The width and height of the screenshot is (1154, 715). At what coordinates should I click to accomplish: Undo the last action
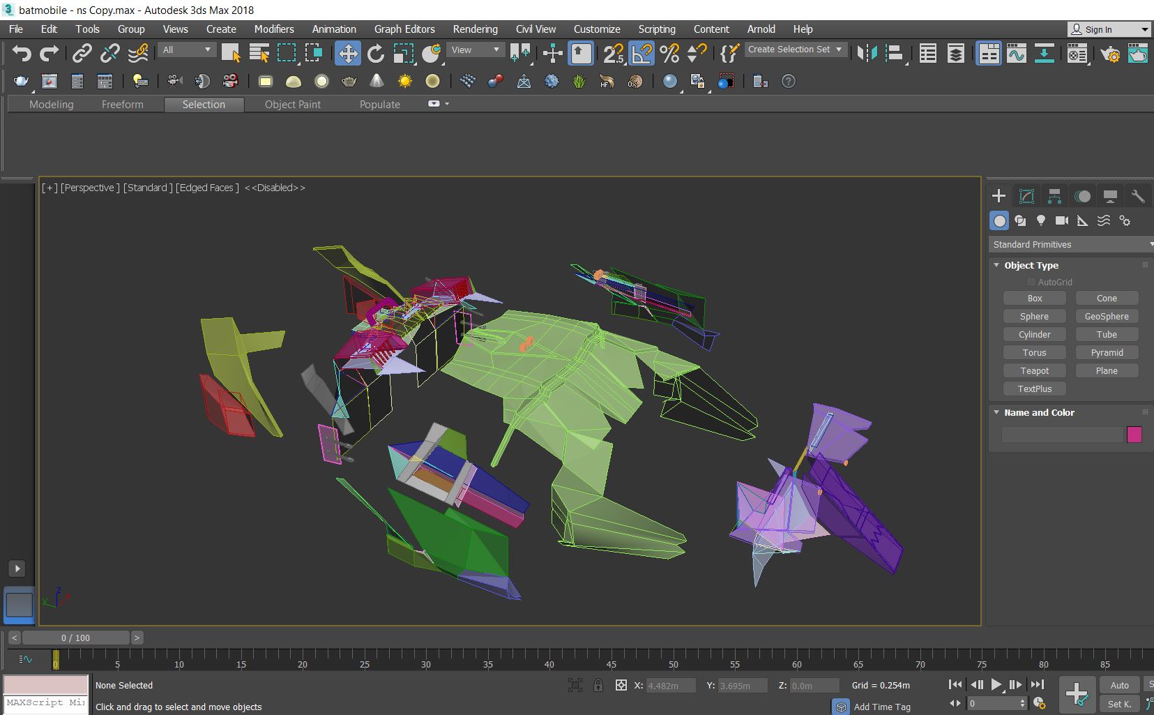click(22, 53)
